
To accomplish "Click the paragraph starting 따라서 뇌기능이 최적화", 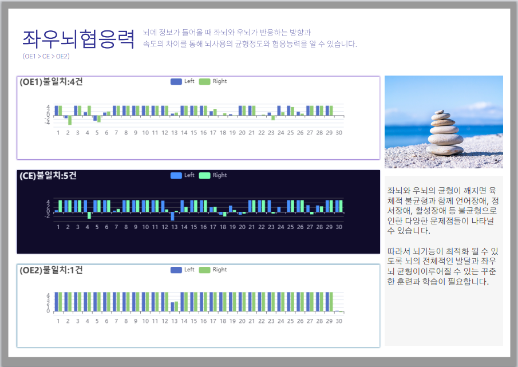I will click(442, 266).
